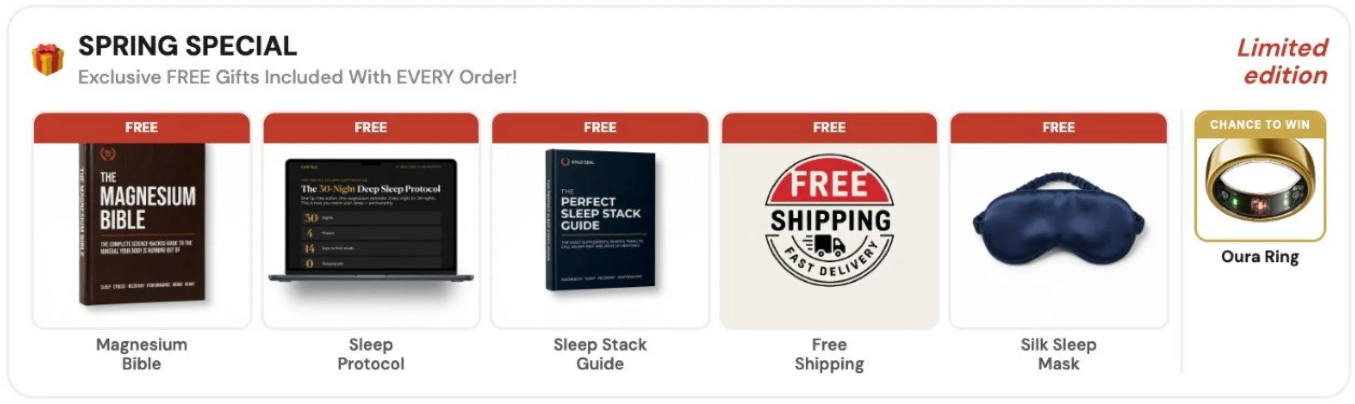Click the Magnesium Bible caption text
Viewport: 1355px width, 404px height.
(142, 354)
